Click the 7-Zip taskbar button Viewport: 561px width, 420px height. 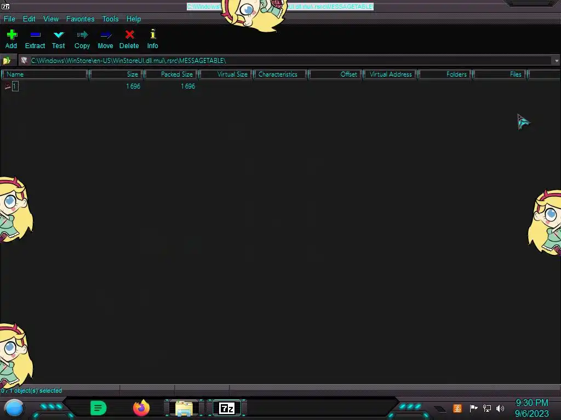click(227, 408)
